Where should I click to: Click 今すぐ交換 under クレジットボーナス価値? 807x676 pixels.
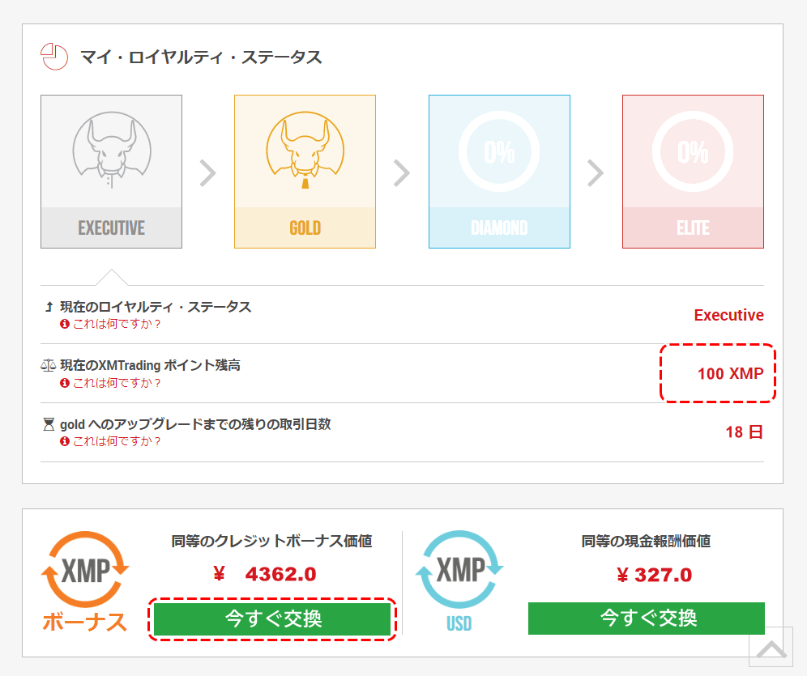[x=272, y=619]
